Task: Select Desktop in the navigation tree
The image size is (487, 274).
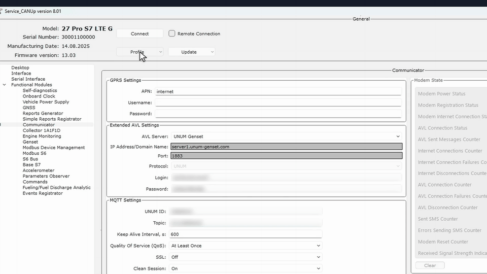Action: [20, 67]
